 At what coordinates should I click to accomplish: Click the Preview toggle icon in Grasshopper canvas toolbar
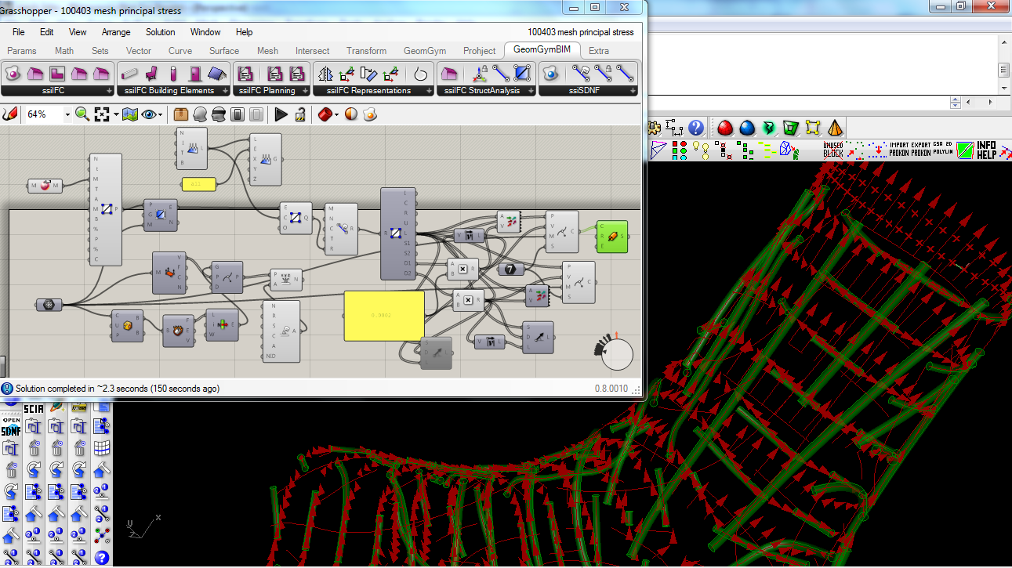(x=148, y=114)
